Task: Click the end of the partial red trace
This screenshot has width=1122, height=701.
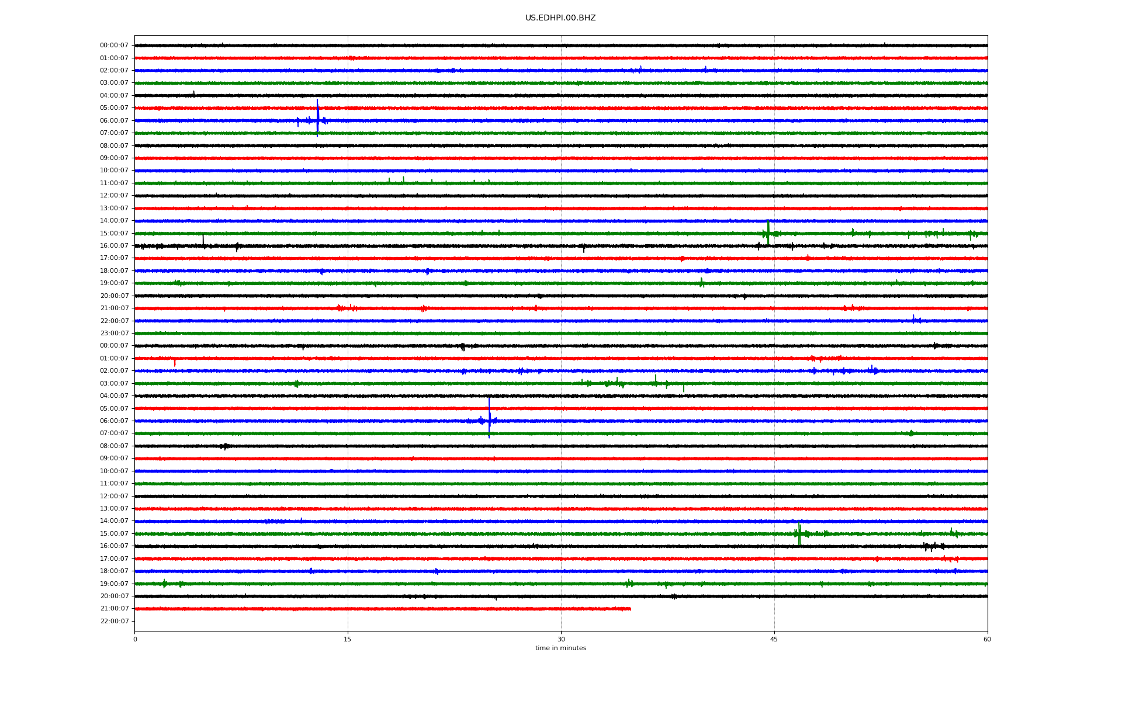Action: pyautogui.click(x=630, y=609)
